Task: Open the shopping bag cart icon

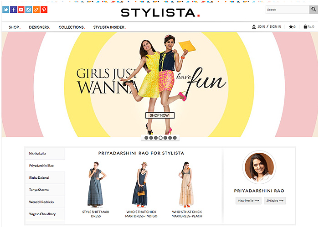Action: [x=306, y=27]
